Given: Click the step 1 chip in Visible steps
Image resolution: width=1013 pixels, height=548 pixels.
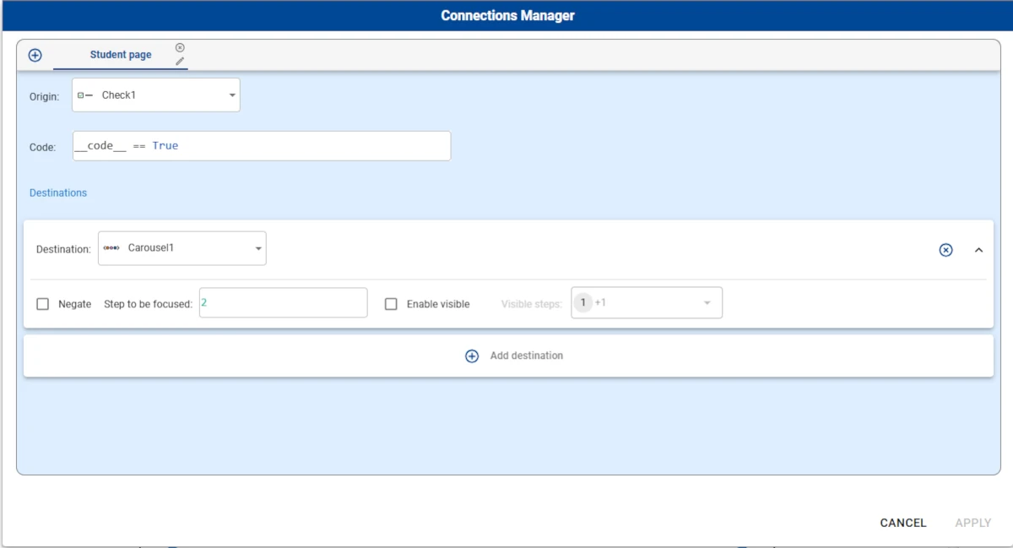Looking at the screenshot, I should click(x=582, y=302).
